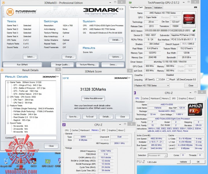This screenshot has width=208, height=174.
Task: Open the Caches tab in the CPU-Z processor window
Action: tap(145, 99)
